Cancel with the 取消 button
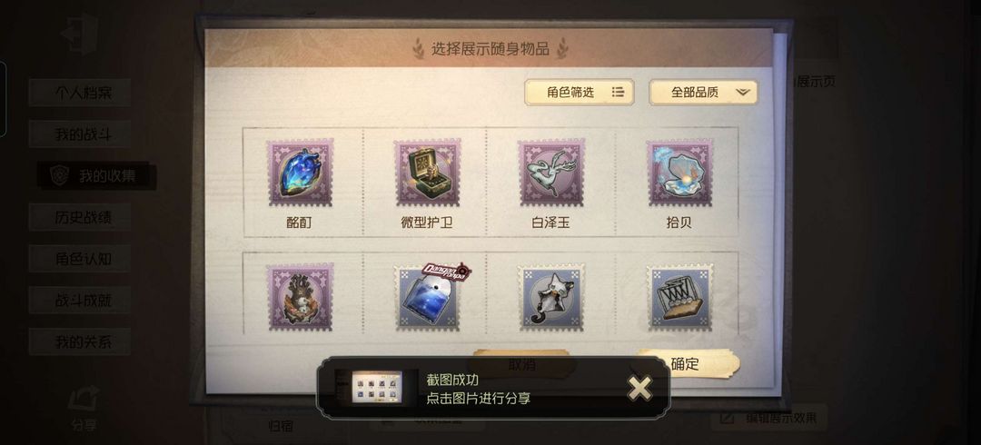This screenshot has width=981, height=445. pyautogui.click(x=521, y=363)
